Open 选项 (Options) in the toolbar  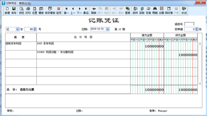pos(59,10)
